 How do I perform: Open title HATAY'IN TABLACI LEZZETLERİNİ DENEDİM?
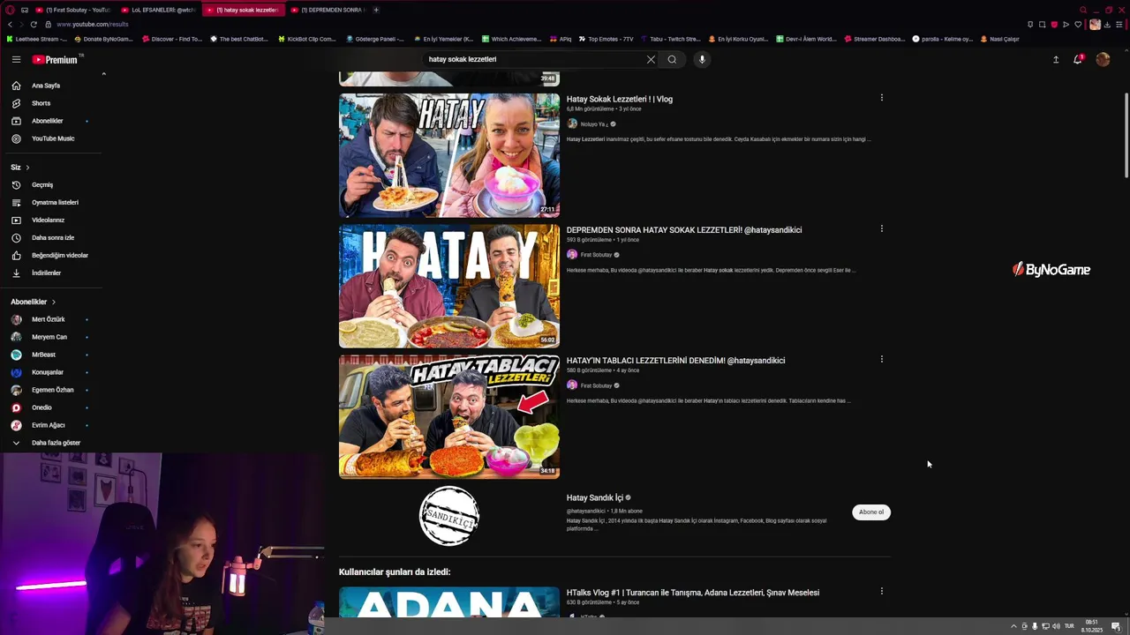coord(675,360)
